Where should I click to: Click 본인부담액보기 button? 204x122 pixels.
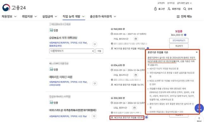coord(179,40)
